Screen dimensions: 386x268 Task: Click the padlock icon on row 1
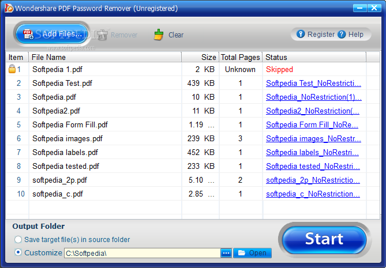(x=12, y=69)
